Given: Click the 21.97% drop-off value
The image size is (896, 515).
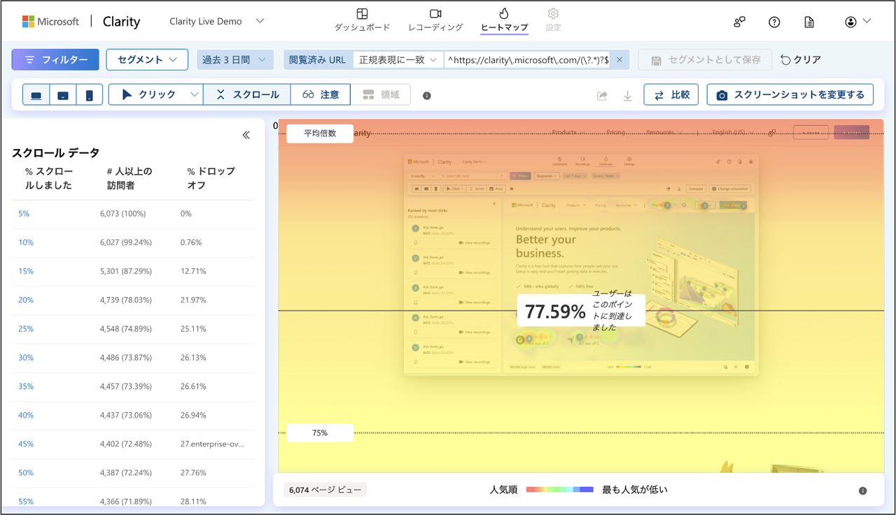Looking at the screenshot, I should point(192,299).
